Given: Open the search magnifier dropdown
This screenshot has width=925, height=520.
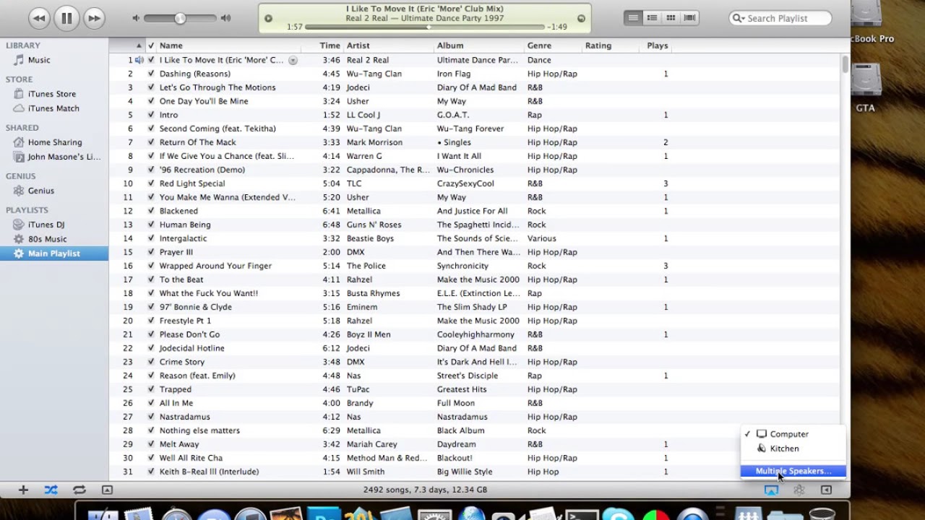Looking at the screenshot, I should click(x=739, y=18).
